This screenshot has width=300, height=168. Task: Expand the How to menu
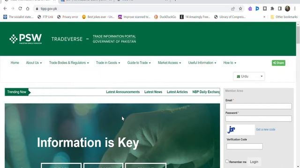coord(230,63)
